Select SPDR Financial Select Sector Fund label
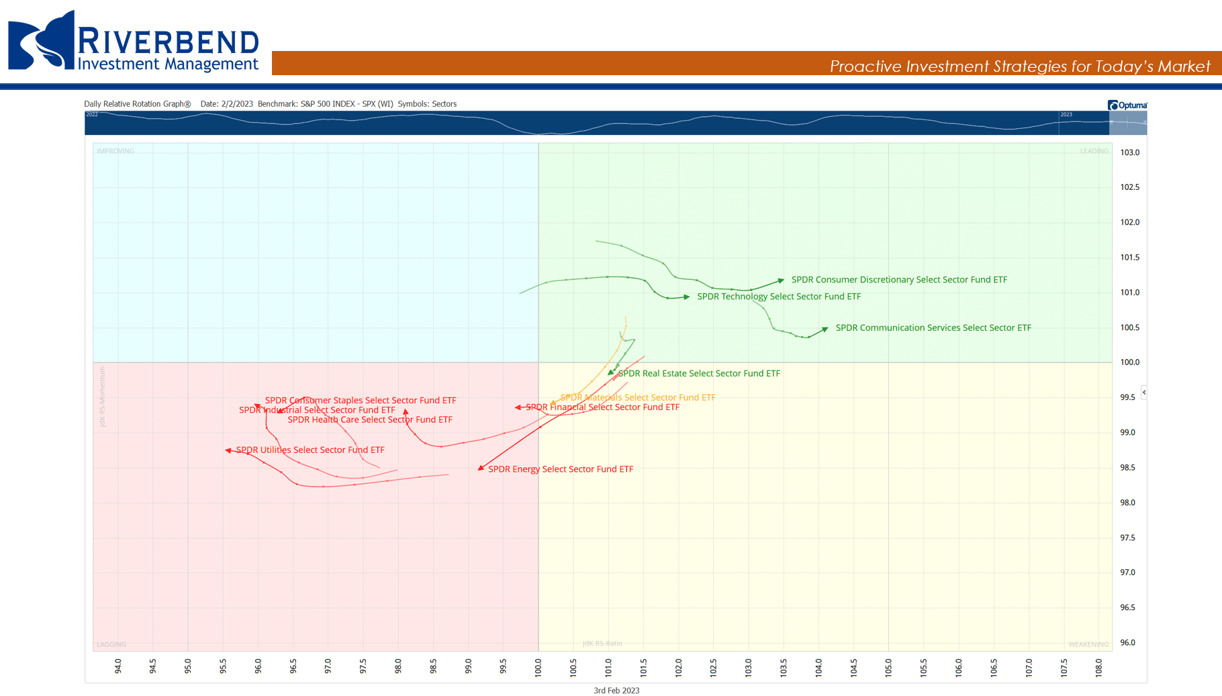1222x696 pixels. click(602, 407)
